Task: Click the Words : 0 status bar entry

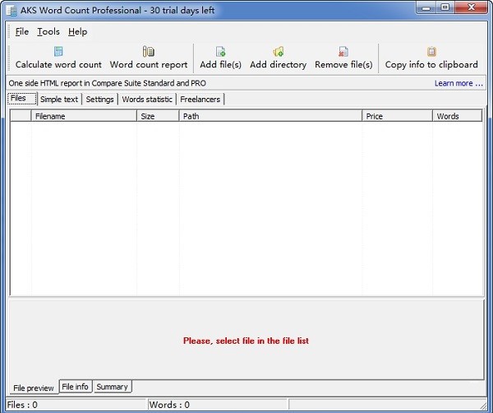Action: pyautogui.click(x=218, y=405)
